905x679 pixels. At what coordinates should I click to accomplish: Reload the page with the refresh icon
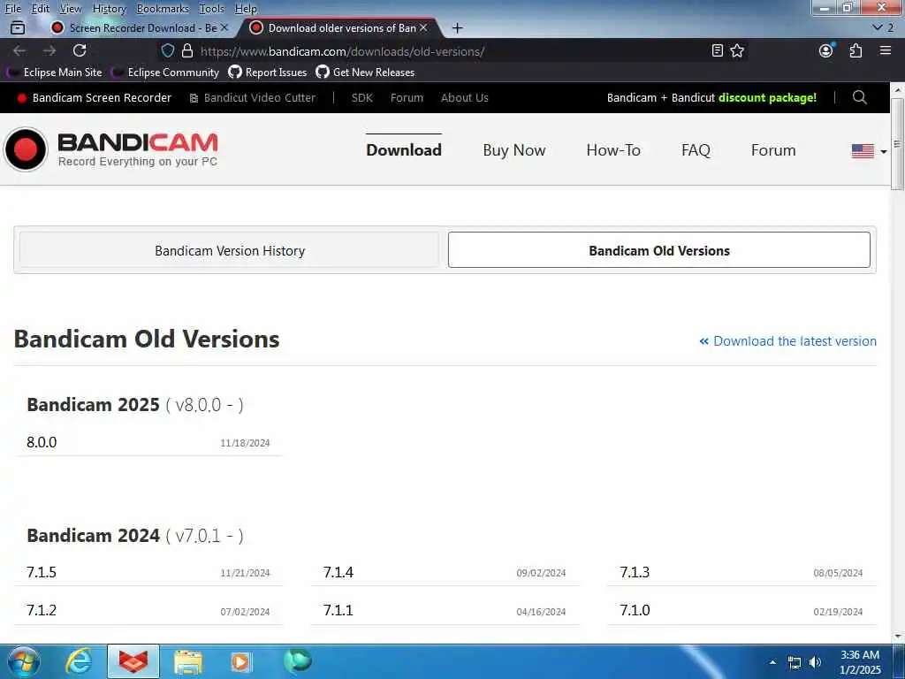click(80, 50)
